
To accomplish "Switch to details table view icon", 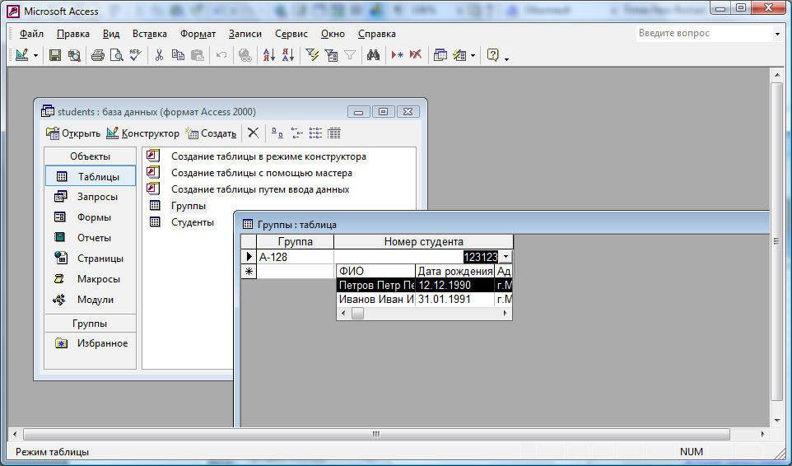I will [334, 133].
